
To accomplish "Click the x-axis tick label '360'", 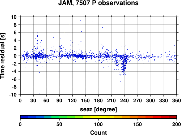I will tap(177, 100).
